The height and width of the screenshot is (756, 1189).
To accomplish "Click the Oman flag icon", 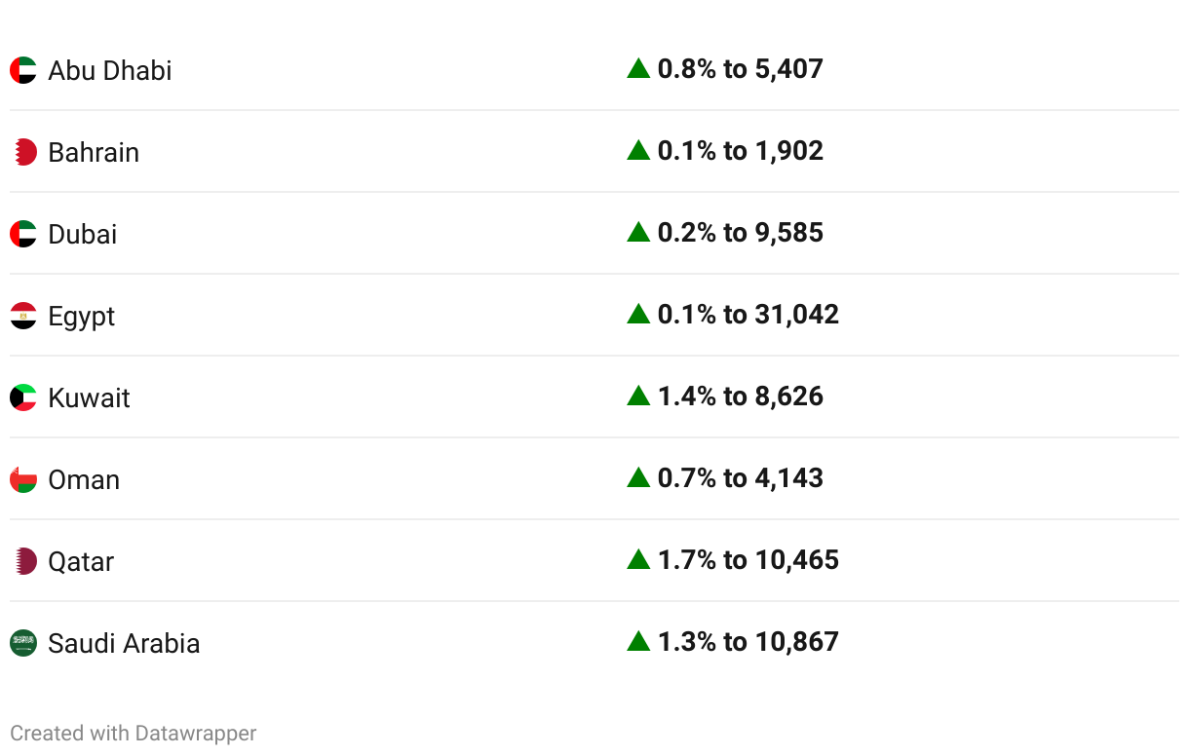I will coord(23,479).
